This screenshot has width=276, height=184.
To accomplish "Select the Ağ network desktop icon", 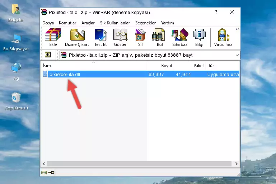I will (x=16, y=72).
